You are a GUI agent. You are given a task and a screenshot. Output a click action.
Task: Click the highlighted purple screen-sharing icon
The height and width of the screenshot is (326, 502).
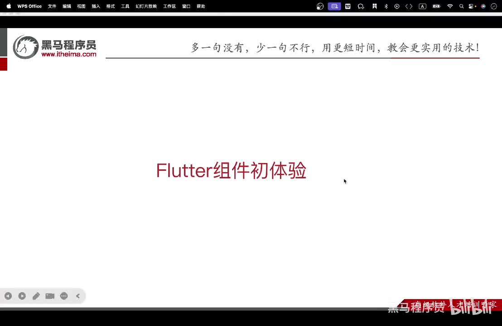(x=334, y=6)
